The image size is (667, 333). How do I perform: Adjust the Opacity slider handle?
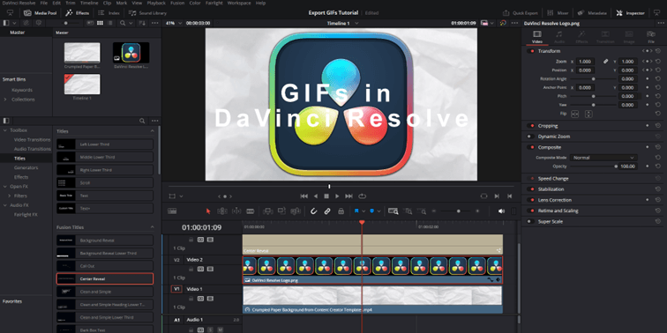[616, 166]
